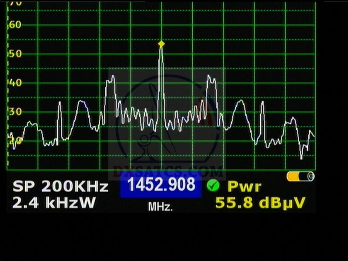Click the 55.8 dBµV power reading
The width and height of the screenshot is (348, 261).
[260, 203]
